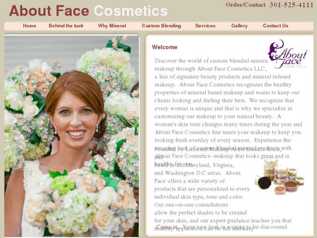The height and width of the screenshot is (238, 317).
Task: Click the Welcome heading
Action: (x=164, y=47)
